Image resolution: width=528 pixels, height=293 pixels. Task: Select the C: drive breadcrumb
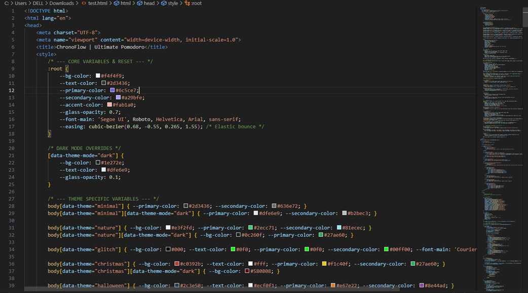coord(7,3)
